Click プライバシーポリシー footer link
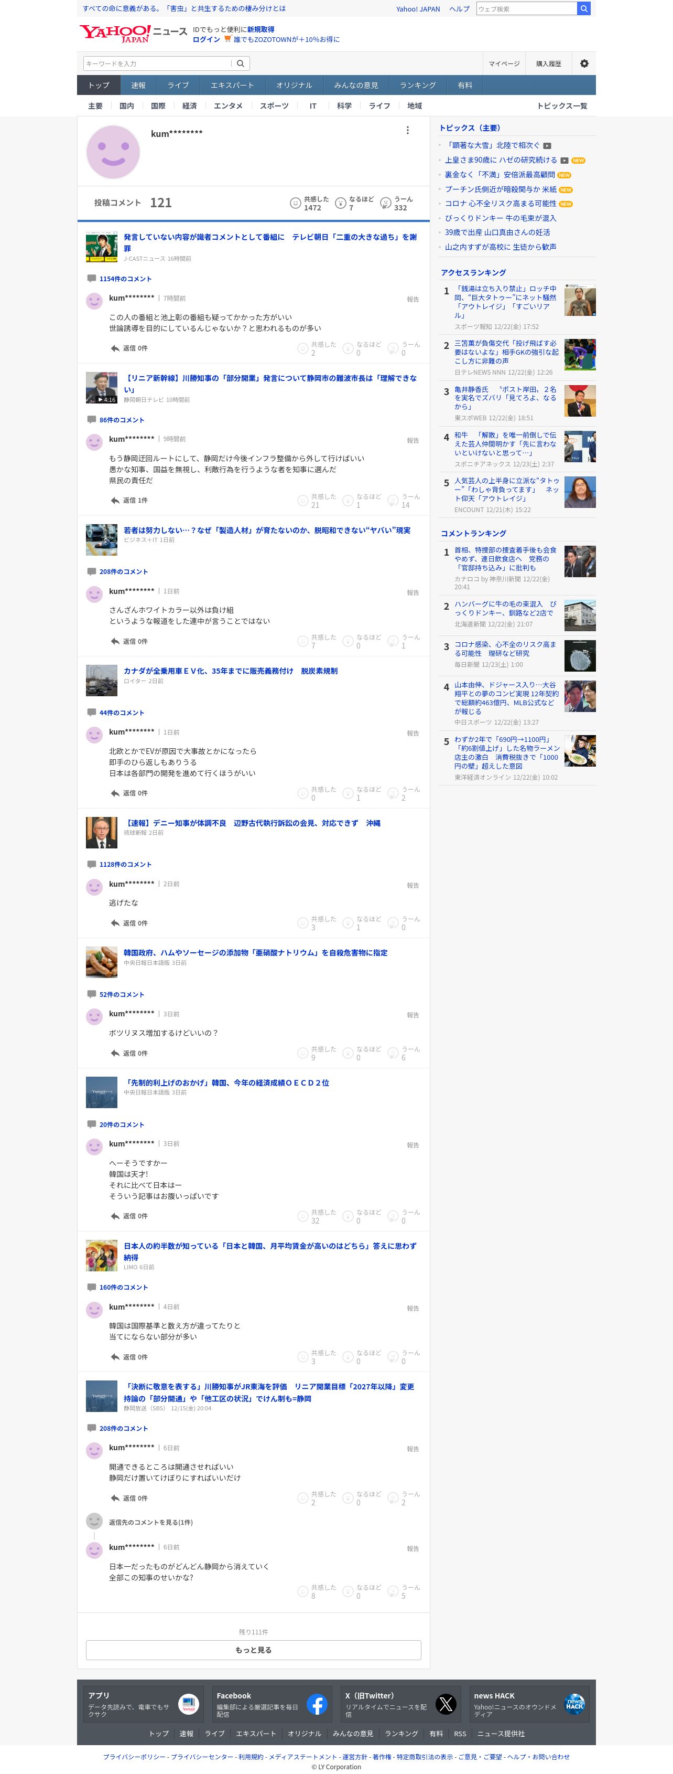 pyautogui.click(x=134, y=1757)
